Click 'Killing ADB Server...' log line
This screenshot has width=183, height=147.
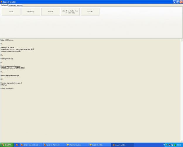(x=7, y=40)
